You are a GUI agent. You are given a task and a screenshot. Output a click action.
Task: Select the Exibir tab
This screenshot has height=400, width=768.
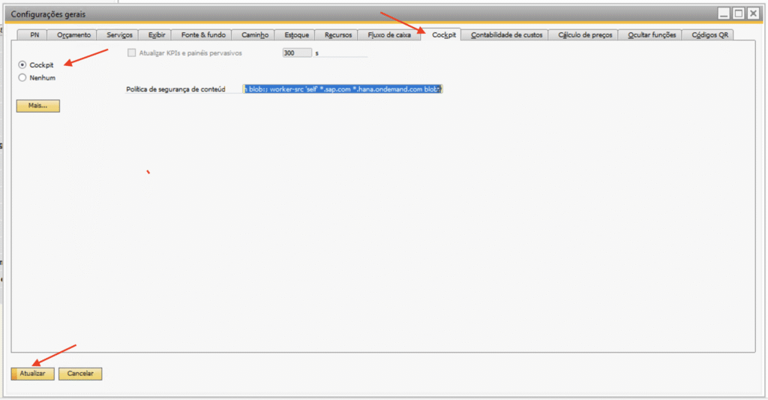[x=155, y=35]
